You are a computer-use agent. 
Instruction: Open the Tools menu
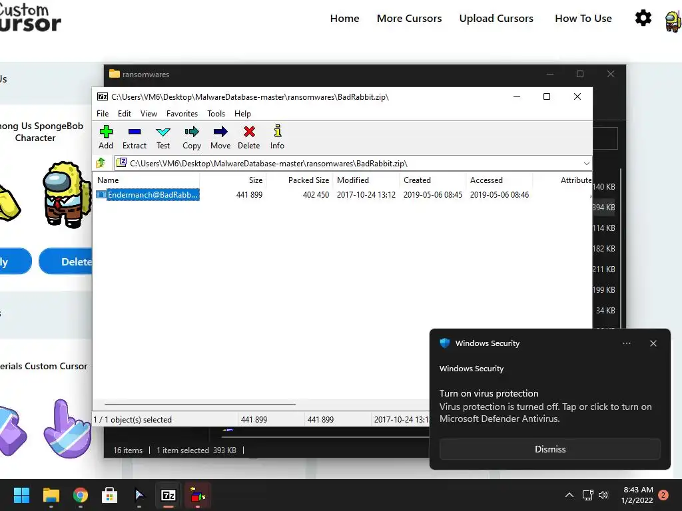pos(216,113)
